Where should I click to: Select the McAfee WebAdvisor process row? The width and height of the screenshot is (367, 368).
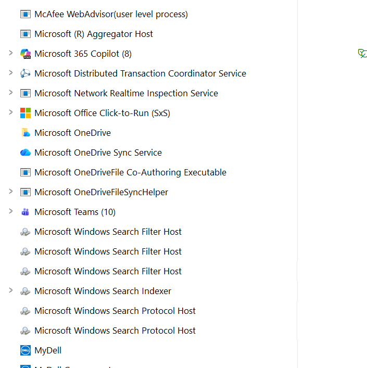[x=111, y=14]
